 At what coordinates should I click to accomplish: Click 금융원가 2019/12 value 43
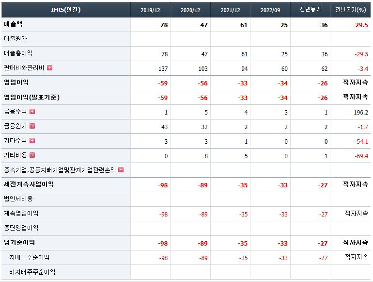[165, 127]
